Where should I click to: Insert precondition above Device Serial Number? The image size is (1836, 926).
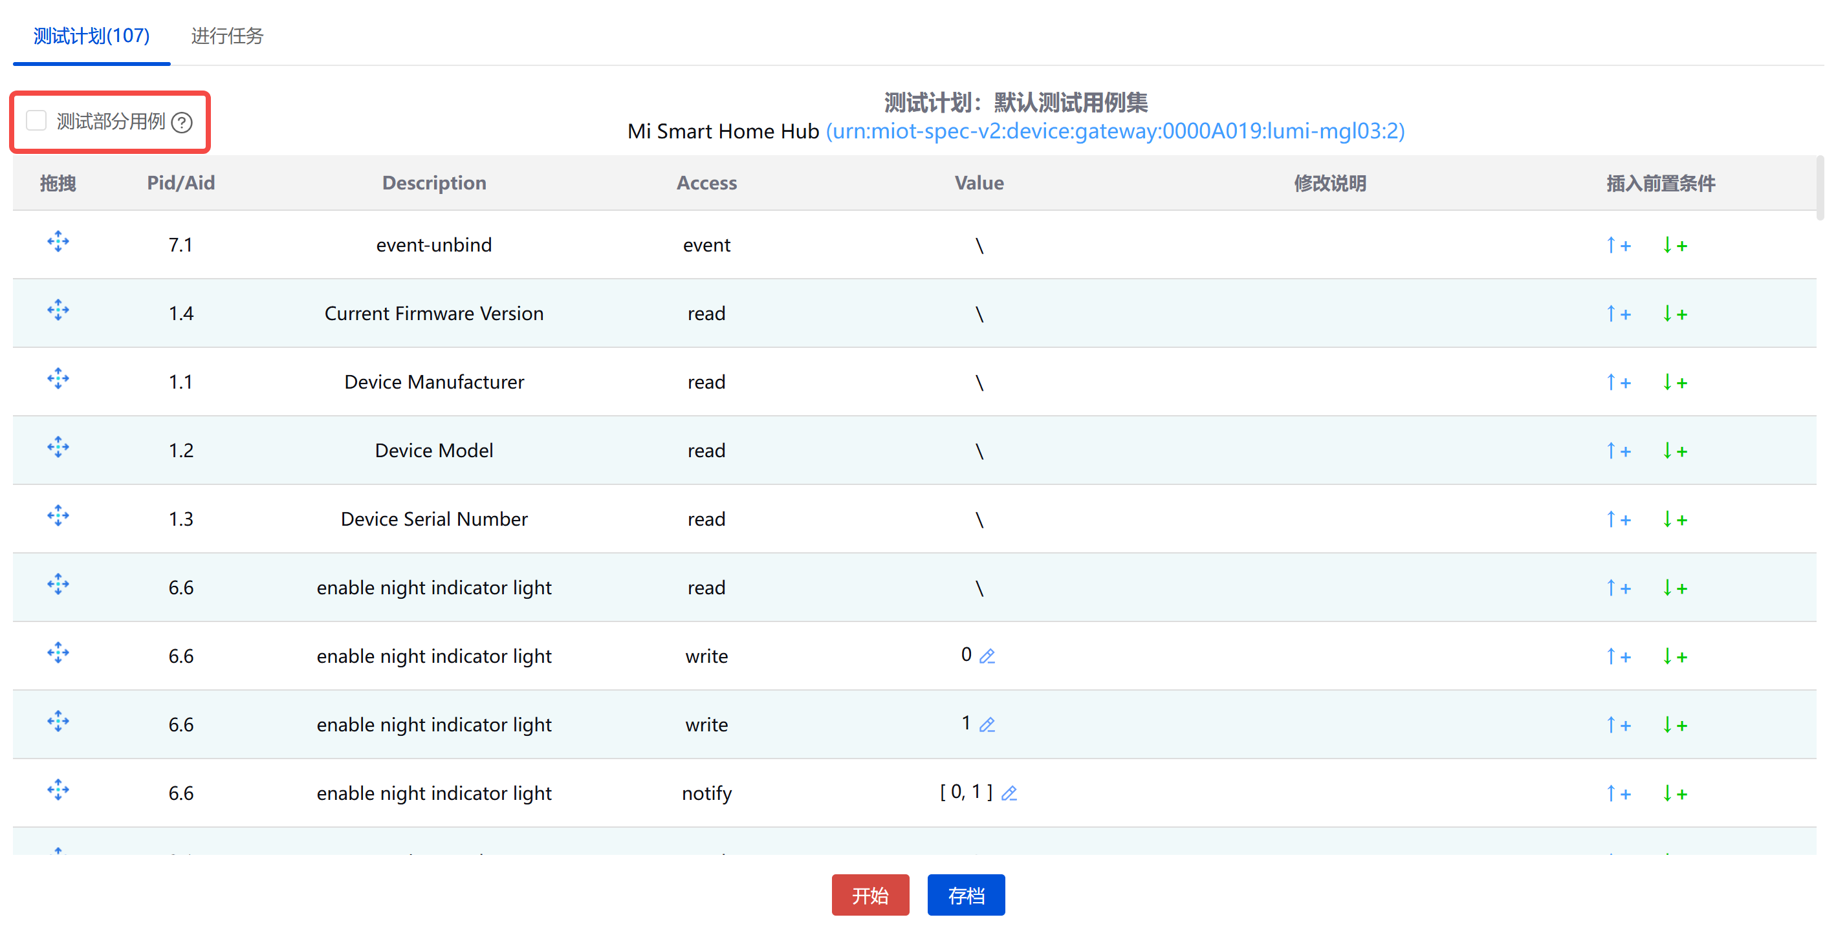[1618, 519]
